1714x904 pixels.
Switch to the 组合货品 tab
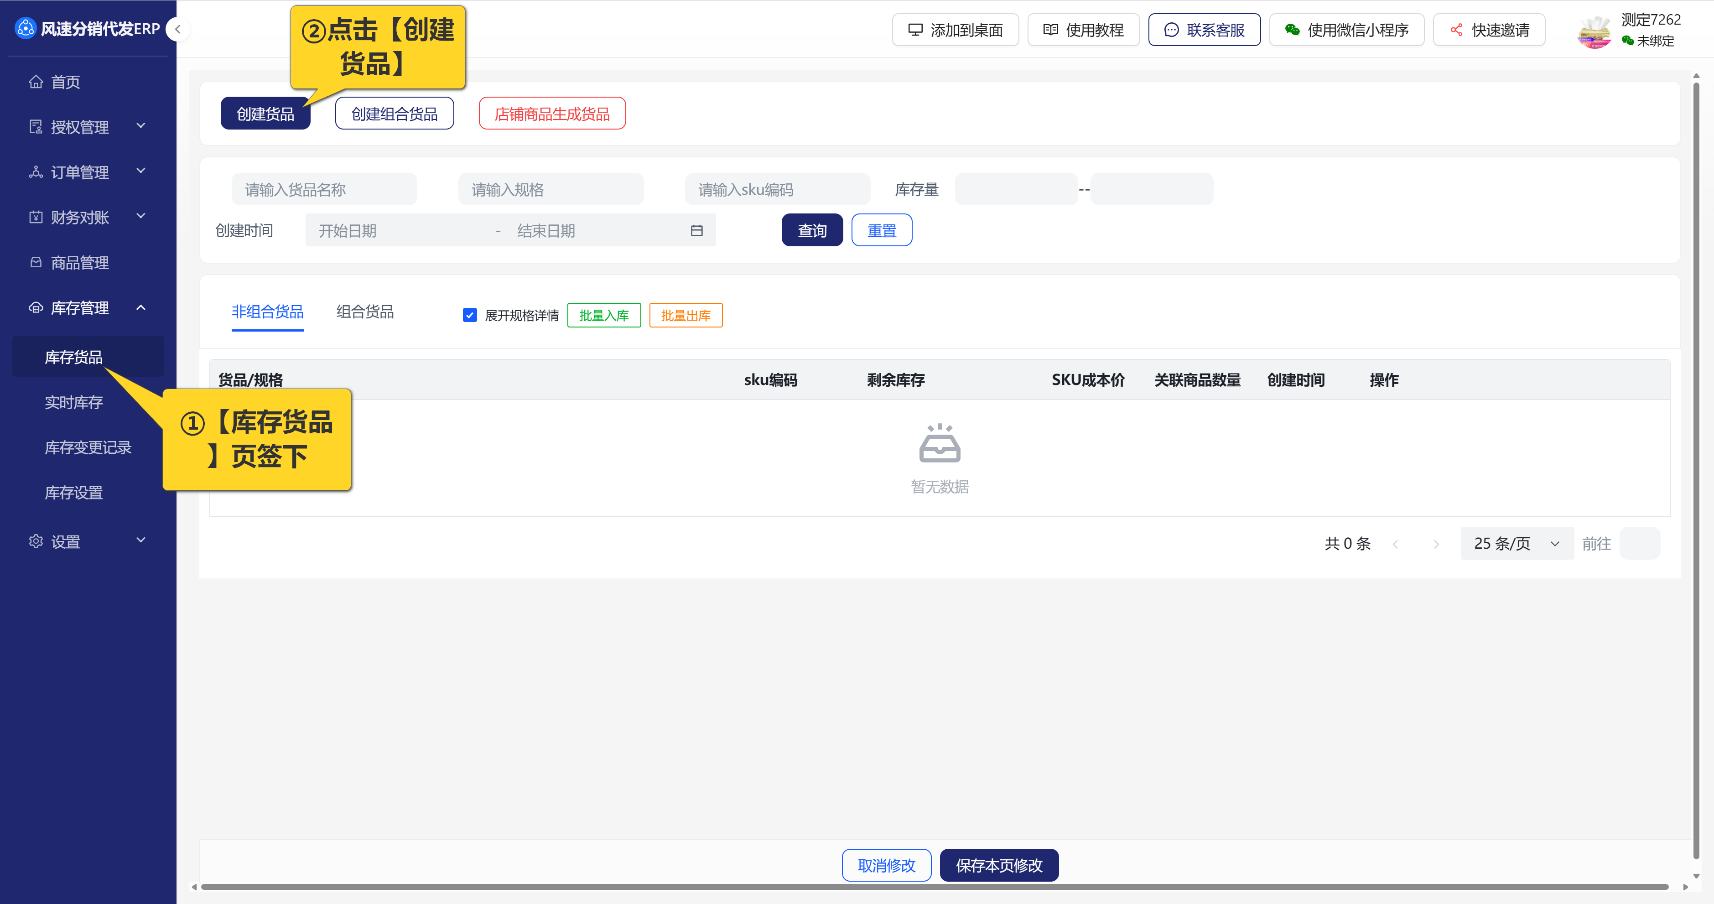point(364,312)
